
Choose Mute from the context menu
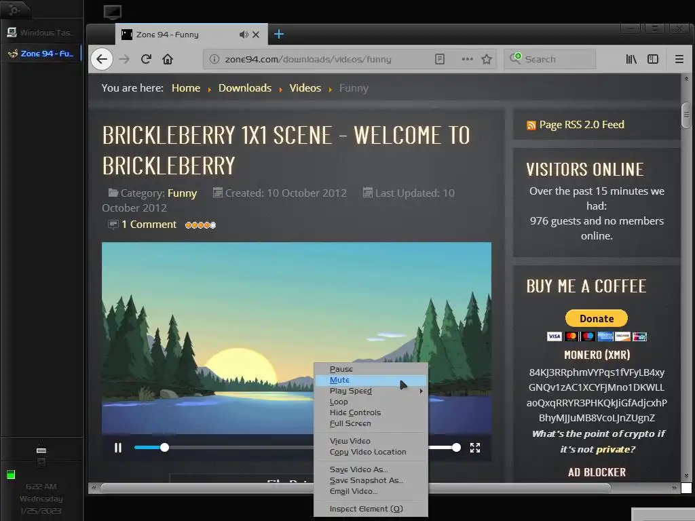[371, 380]
